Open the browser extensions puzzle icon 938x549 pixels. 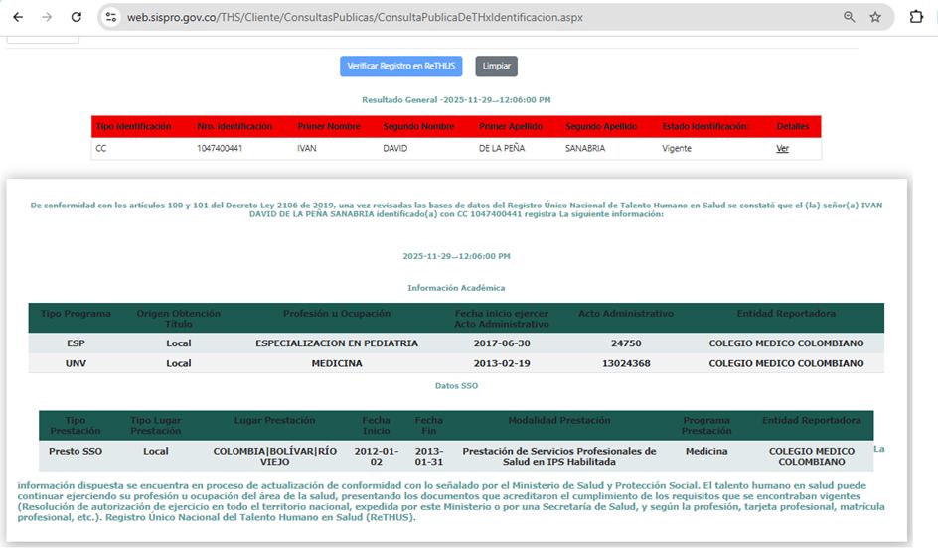(x=916, y=17)
